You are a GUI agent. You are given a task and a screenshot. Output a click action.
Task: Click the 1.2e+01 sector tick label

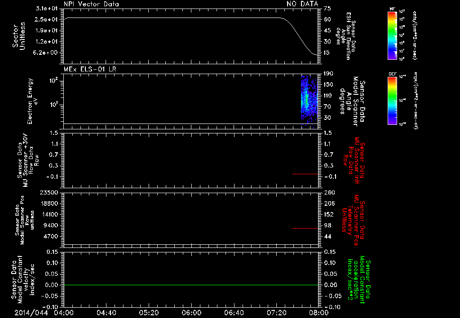pyautogui.click(x=47, y=42)
